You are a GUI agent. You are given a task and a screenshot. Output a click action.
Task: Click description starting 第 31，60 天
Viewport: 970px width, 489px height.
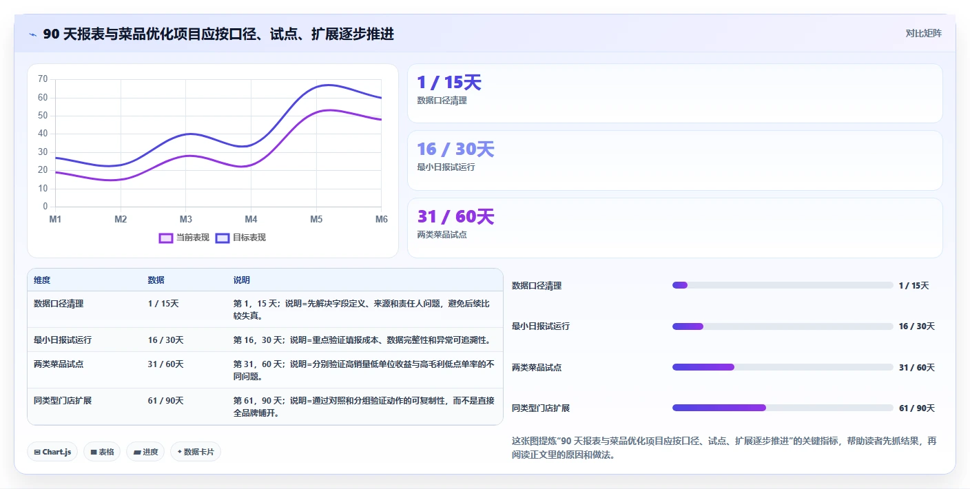[364, 371]
